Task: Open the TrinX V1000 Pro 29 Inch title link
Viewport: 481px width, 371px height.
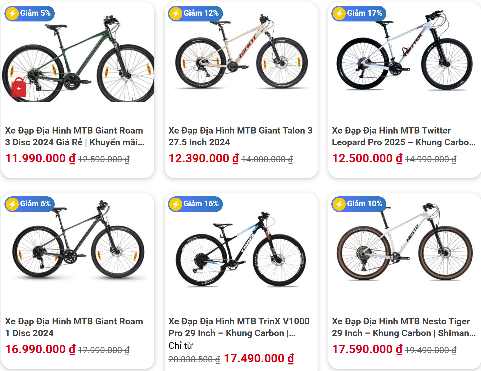Action: coord(239,327)
